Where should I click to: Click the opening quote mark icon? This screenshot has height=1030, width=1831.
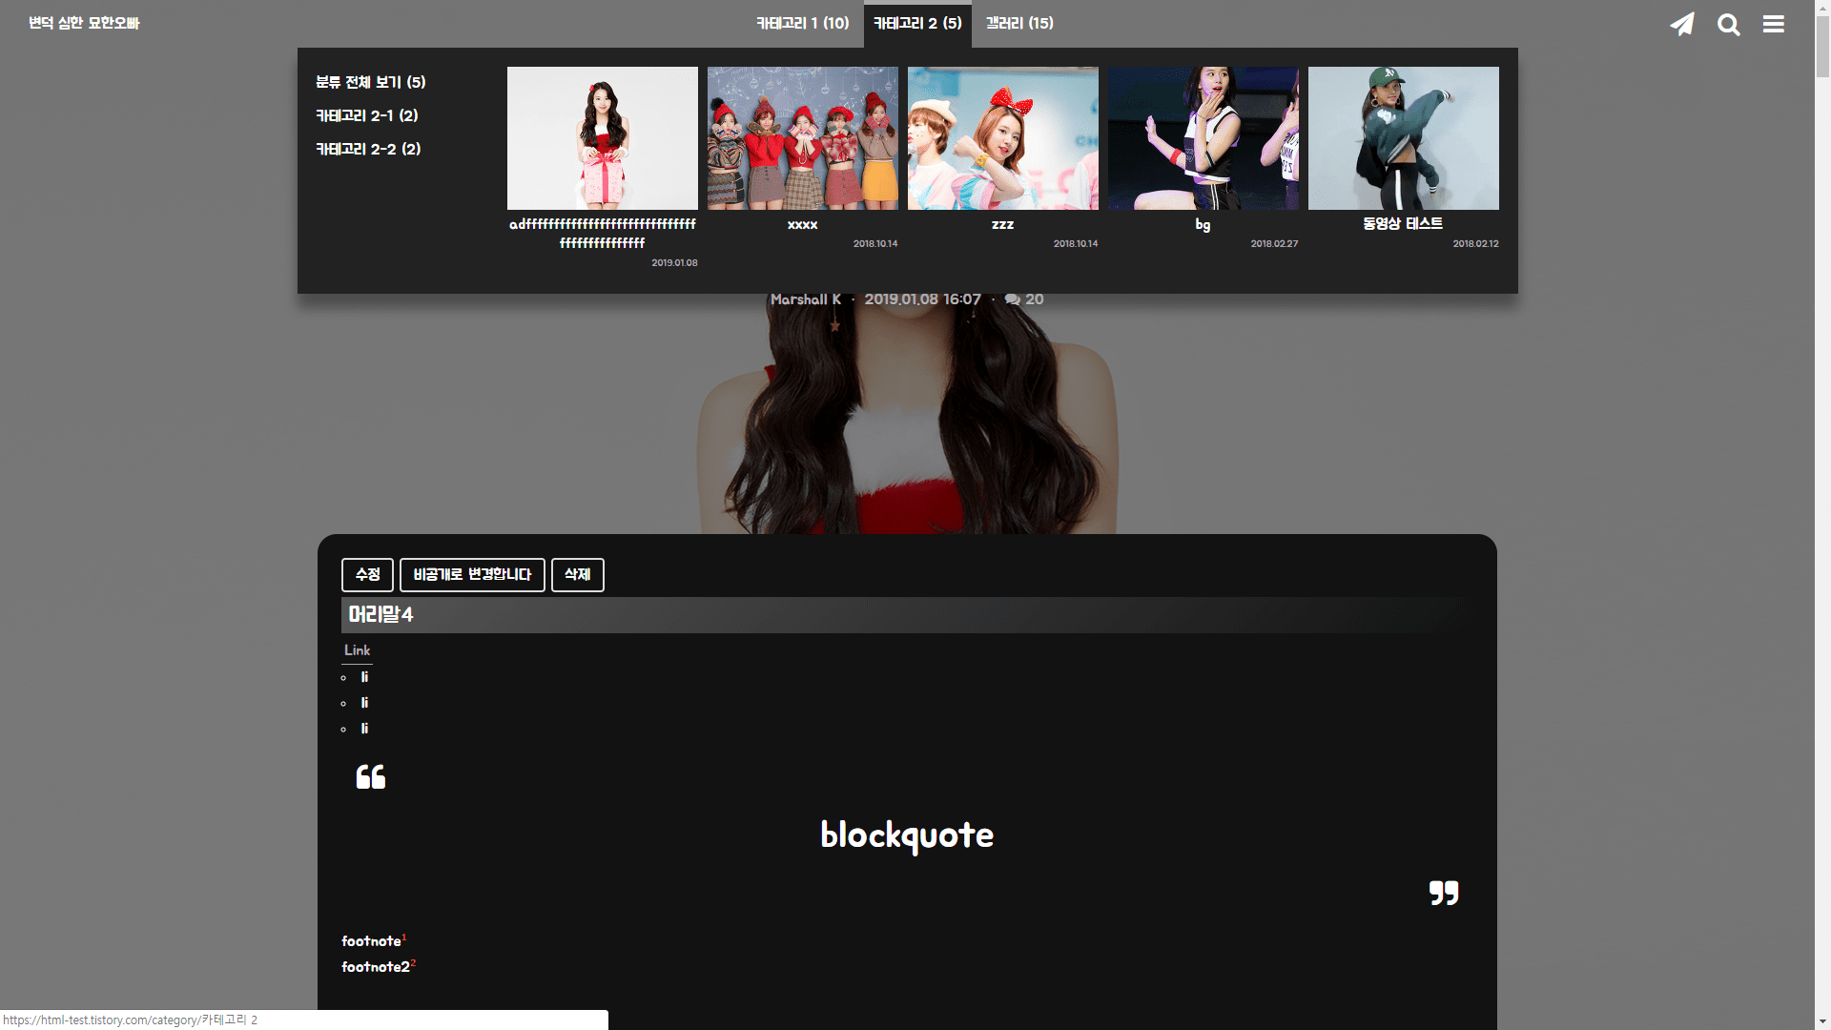[370, 777]
